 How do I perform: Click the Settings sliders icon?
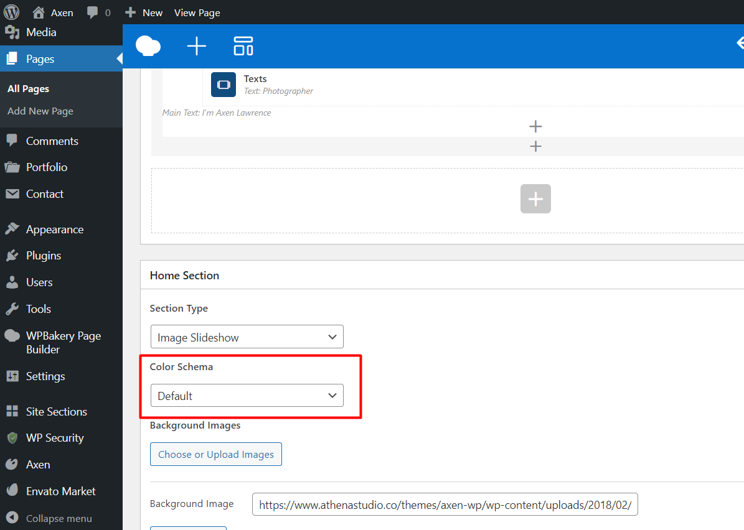(x=12, y=376)
